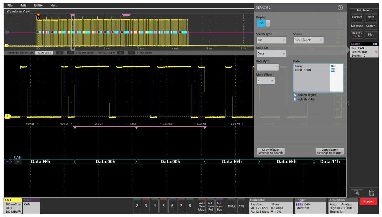
Task: Add a new Reference waveform
Action: click(211, 206)
